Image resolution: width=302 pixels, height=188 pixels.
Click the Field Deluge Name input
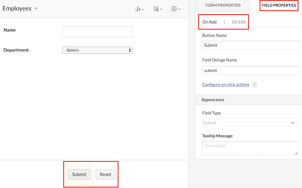tap(250, 70)
